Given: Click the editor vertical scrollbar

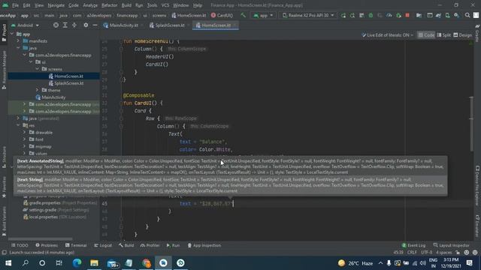Looking at the screenshot, I should click(x=471, y=124).
